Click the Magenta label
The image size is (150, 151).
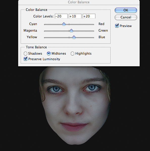pos(30,31)
